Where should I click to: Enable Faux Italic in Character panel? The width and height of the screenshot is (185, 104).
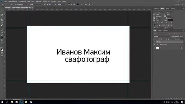point(157,23)
